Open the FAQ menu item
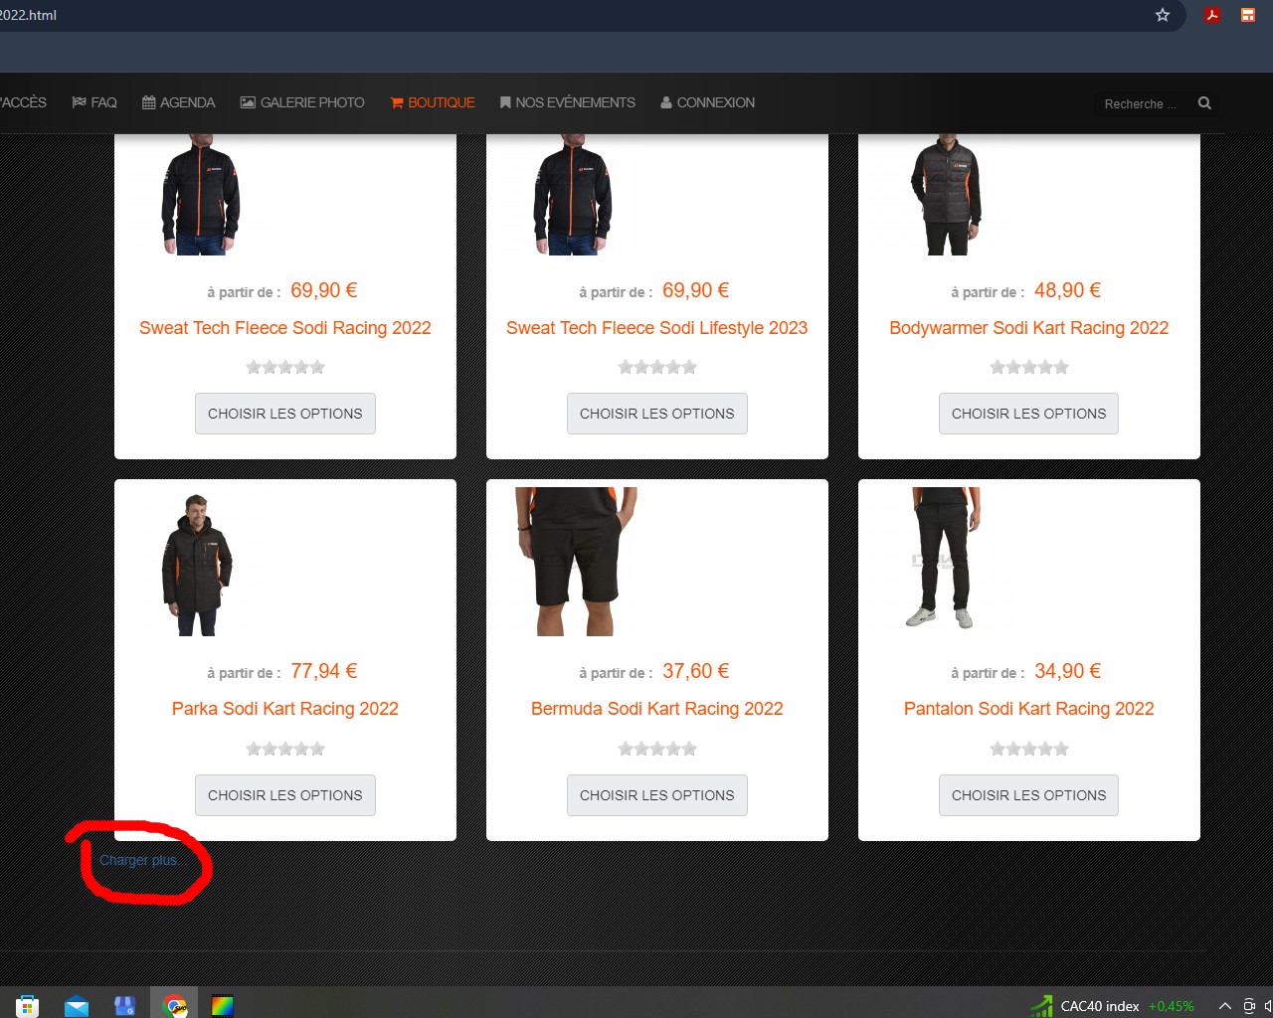The height and width of the screenshot is (1018, 1273). 94,102
